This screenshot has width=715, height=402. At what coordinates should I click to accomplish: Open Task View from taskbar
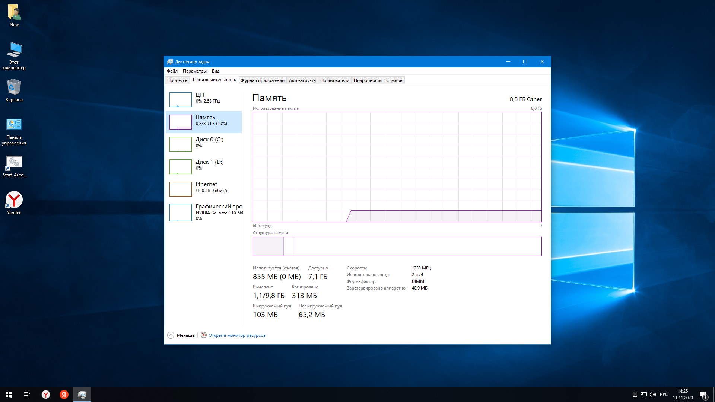click(x=27, y=394)
